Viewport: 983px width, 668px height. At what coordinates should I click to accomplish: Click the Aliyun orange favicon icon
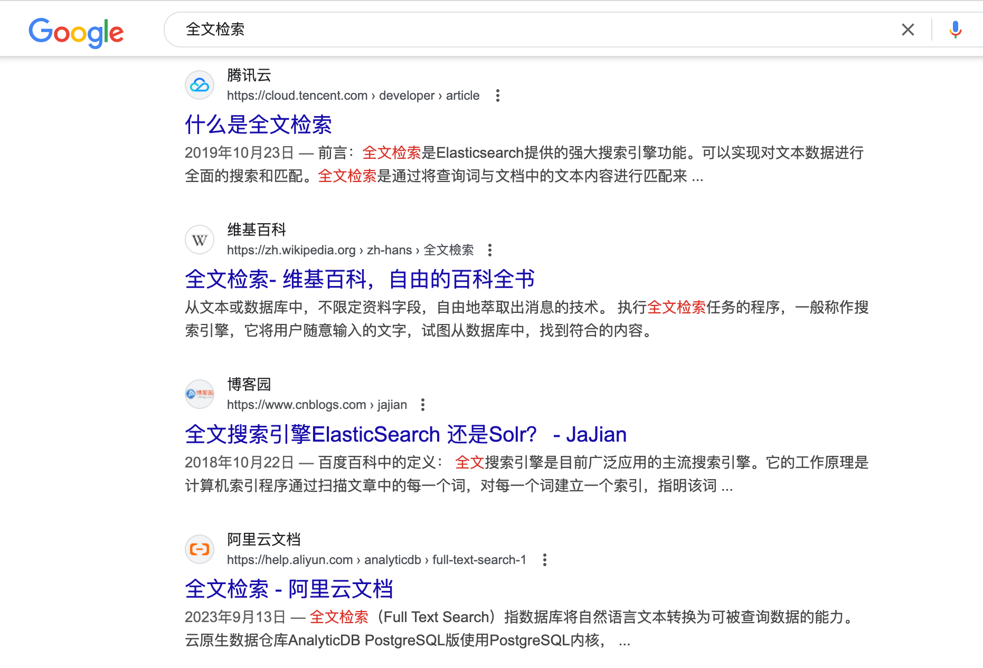coord(200,549)
